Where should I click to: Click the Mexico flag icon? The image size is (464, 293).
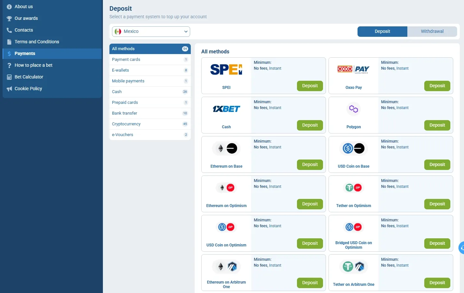coord(118,32)
